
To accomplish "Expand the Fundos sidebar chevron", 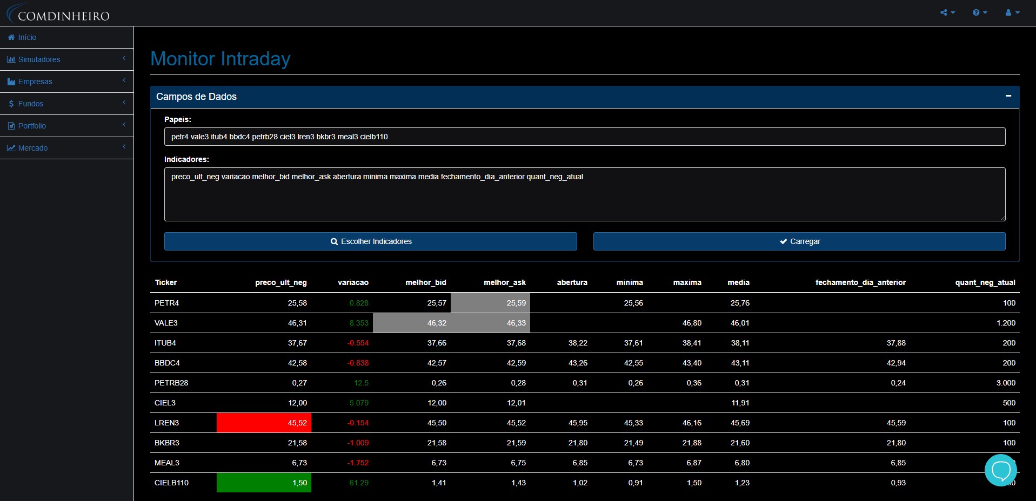I will click(124, 103).
